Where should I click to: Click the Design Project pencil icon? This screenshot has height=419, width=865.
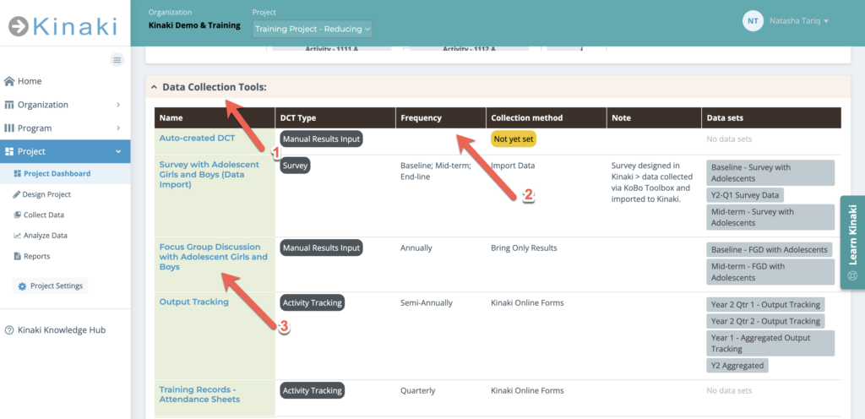click(17, 194)
